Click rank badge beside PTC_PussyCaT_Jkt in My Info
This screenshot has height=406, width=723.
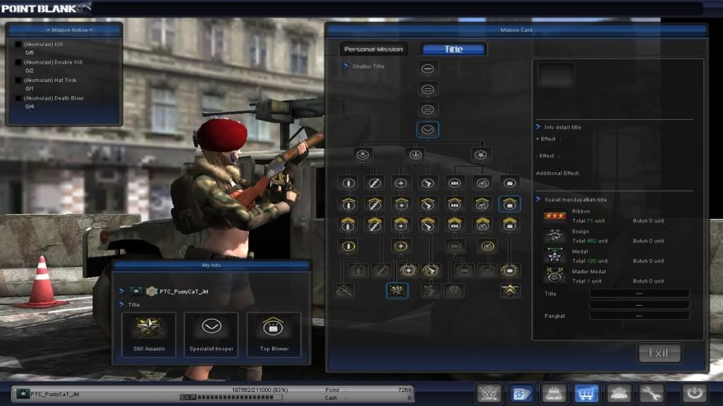click(x=136, y=291)
